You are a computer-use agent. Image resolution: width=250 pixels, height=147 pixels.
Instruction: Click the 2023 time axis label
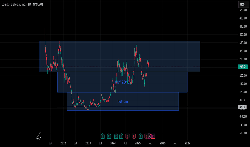88,143
